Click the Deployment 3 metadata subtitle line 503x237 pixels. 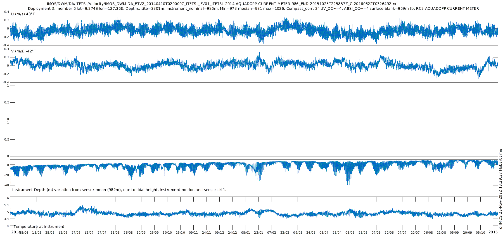(253, 9)
